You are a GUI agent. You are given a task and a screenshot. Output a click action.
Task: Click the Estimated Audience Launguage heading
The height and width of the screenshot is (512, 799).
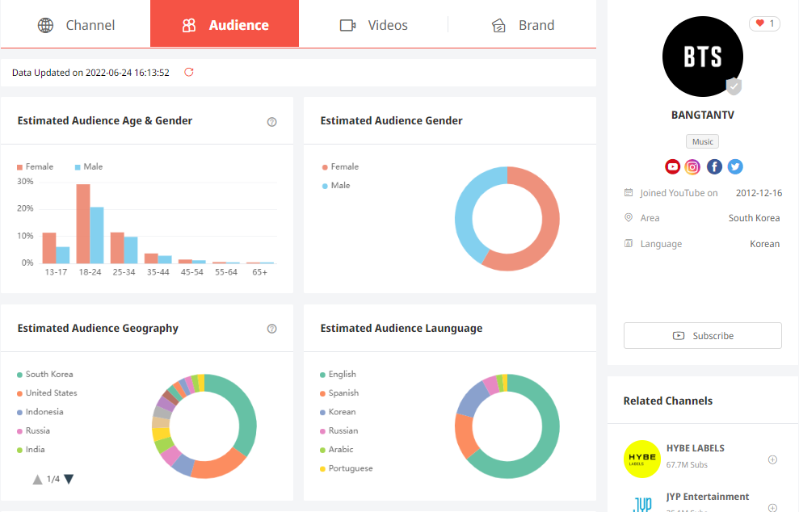402,329
